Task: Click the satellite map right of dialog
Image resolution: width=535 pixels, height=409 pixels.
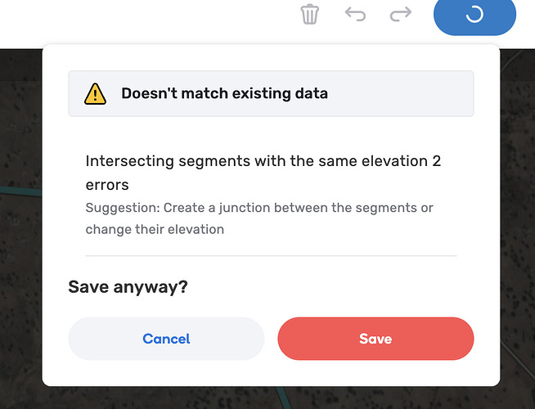Action: pos(517,245)
